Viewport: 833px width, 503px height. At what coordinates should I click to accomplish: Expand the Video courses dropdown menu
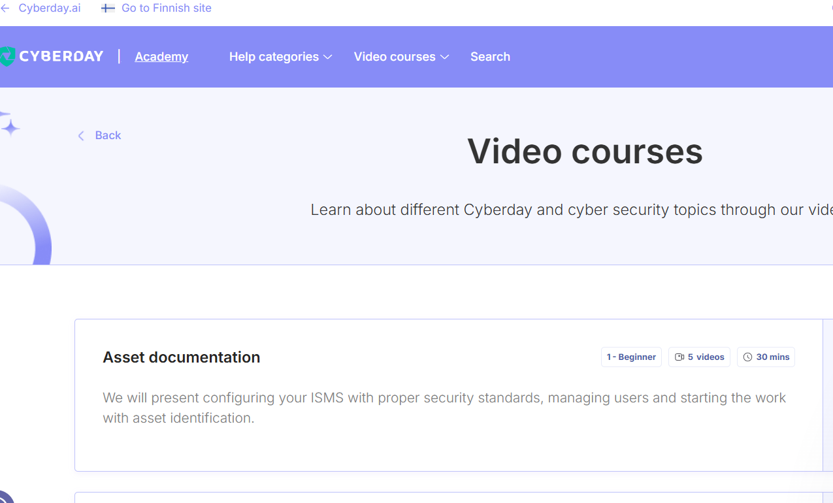pyautogui.click(x=401, y=57)
